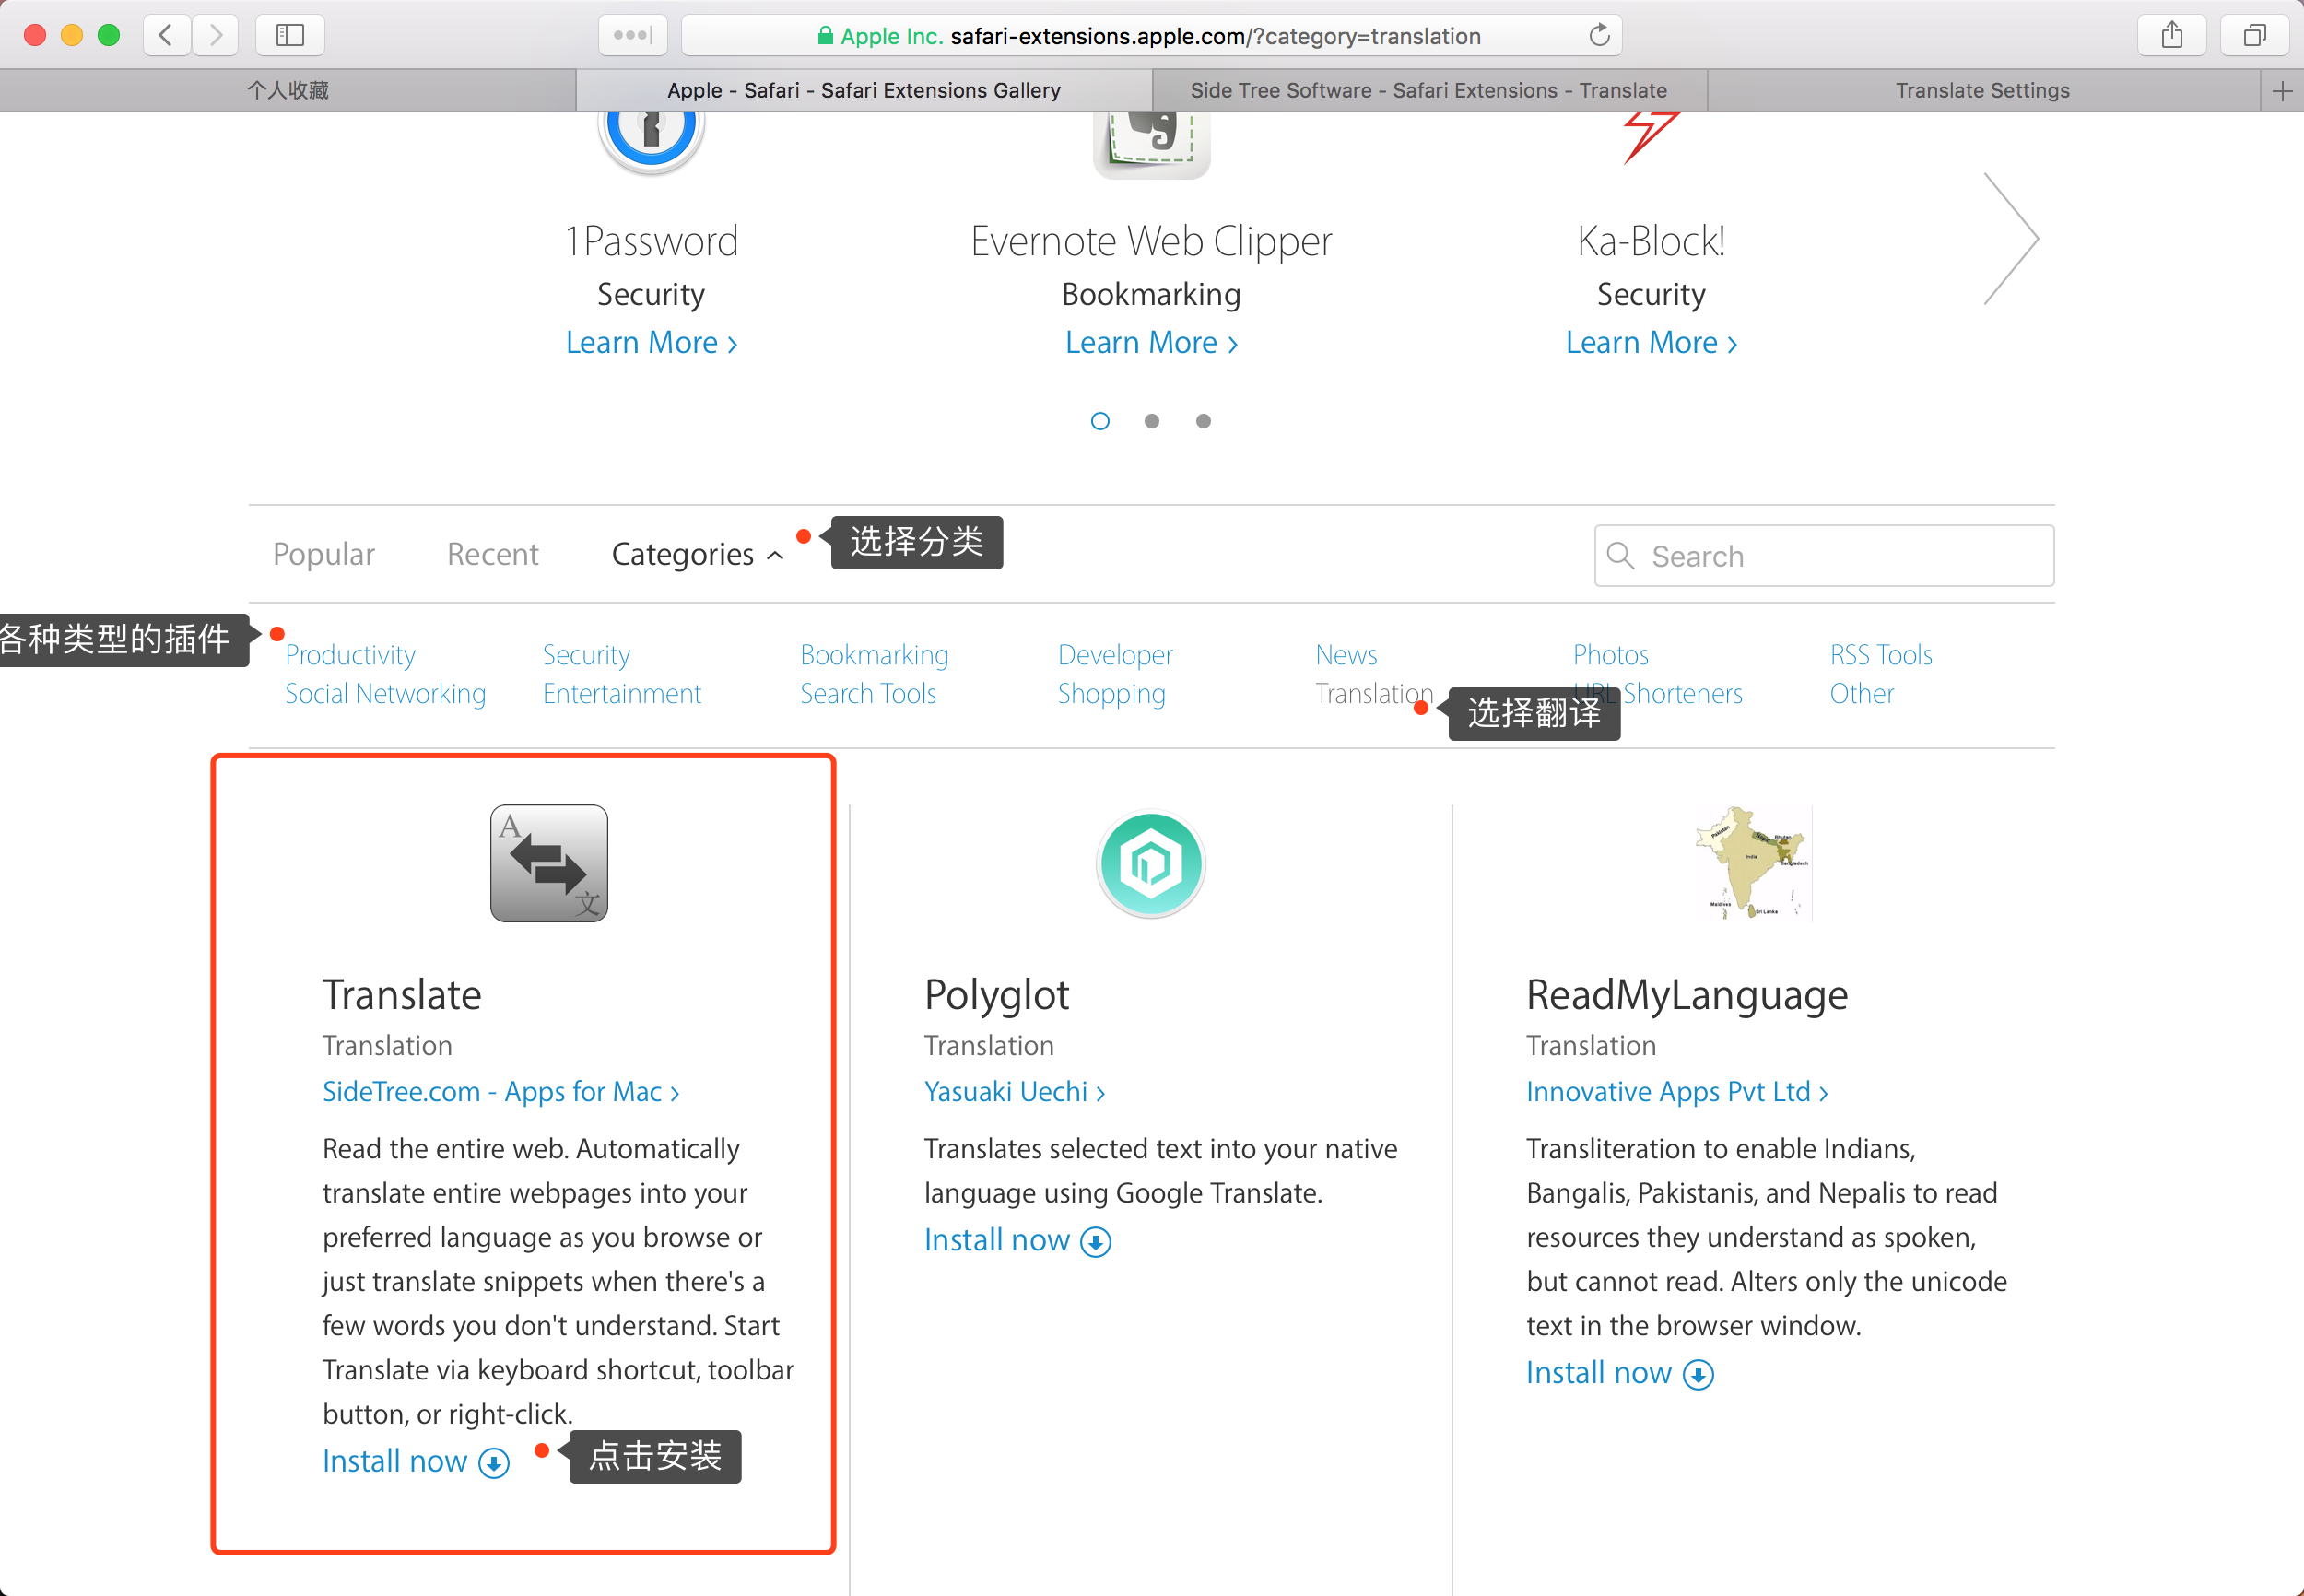The image size is (2304, 1596).
Task: Switch to Safari Extensions Gallery tab
Action: click(864, 91)
